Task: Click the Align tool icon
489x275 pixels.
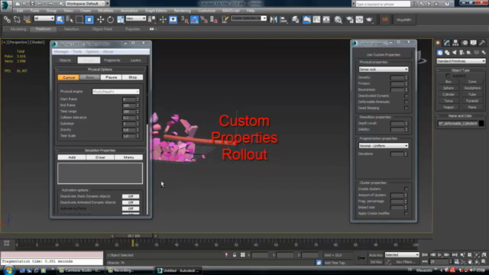Action: 283,20
